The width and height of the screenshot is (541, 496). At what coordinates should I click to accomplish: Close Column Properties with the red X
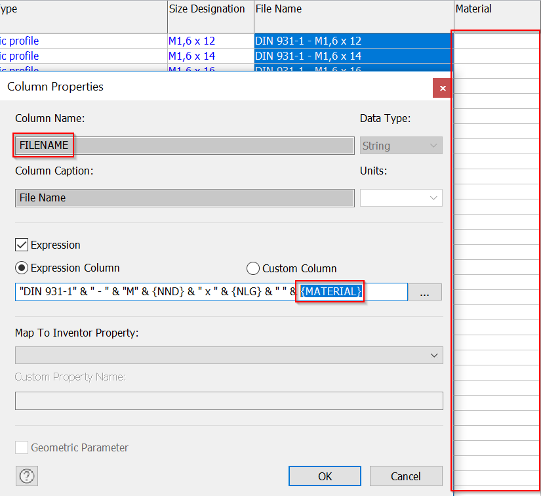coord(442,87)
